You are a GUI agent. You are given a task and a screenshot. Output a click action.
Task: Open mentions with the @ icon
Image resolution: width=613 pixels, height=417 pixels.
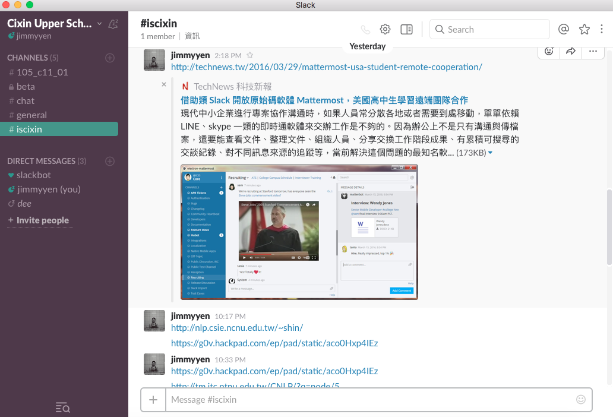564,29
